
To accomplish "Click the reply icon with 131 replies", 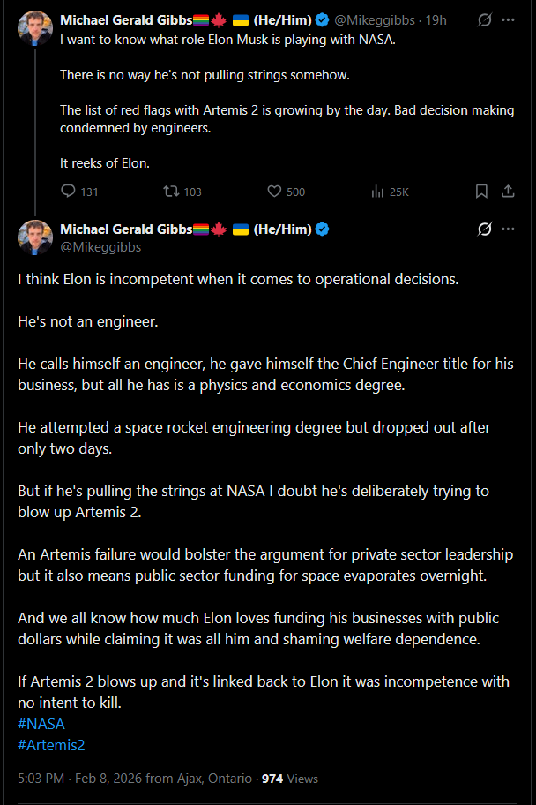I will point(70,192).
